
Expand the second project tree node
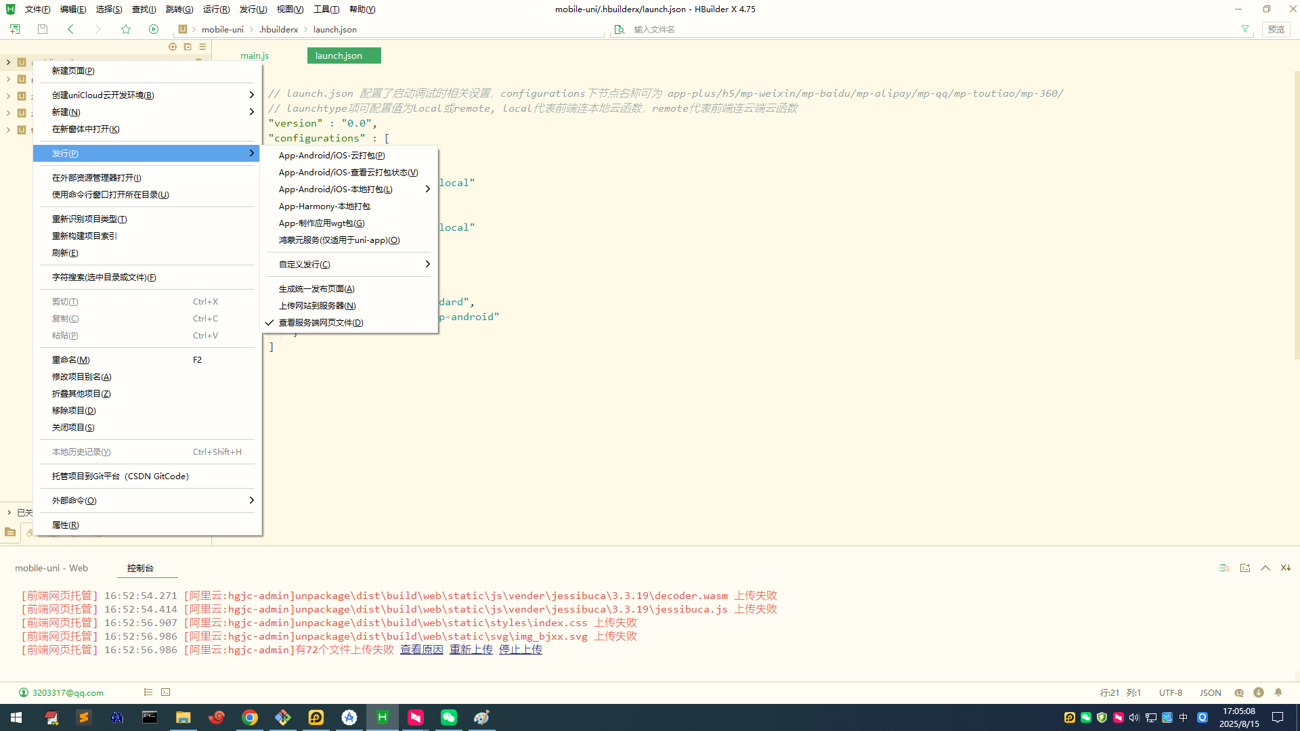[8, 79]
